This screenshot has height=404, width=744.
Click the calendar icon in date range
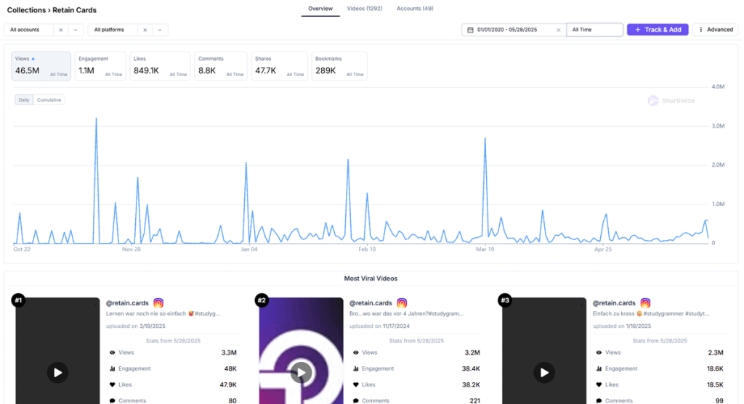471,30
